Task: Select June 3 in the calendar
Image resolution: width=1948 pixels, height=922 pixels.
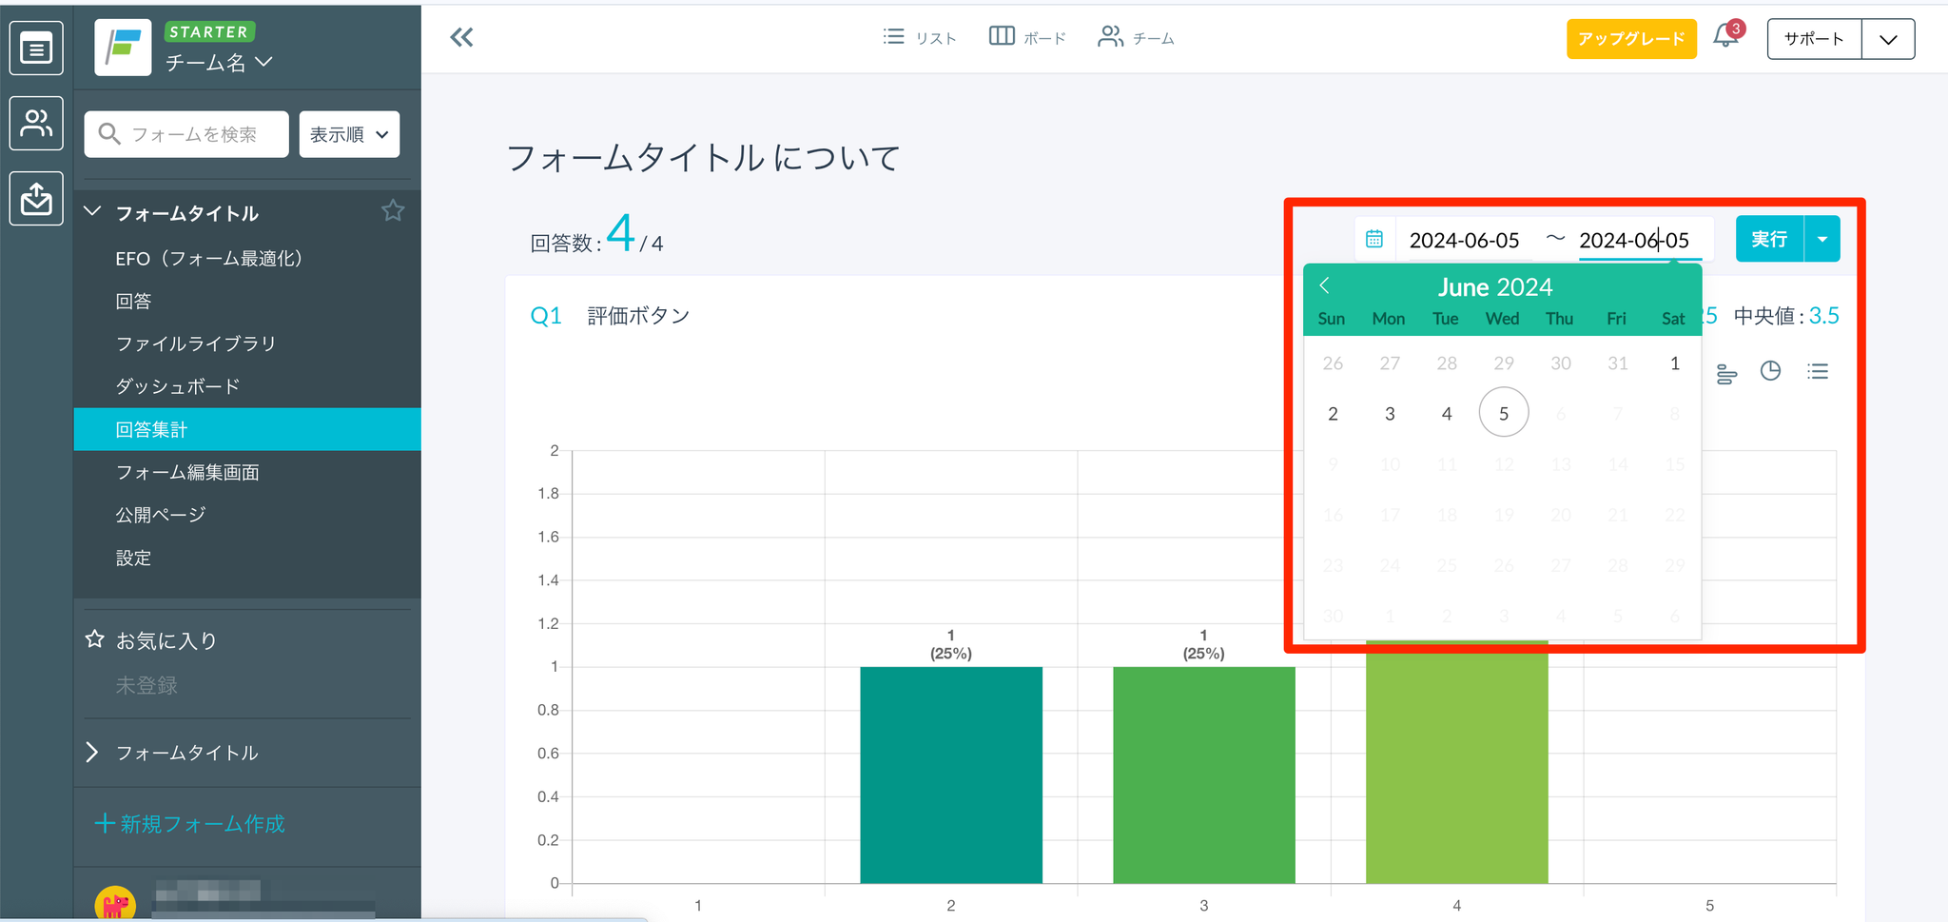Action: [x=1390, y=414]
